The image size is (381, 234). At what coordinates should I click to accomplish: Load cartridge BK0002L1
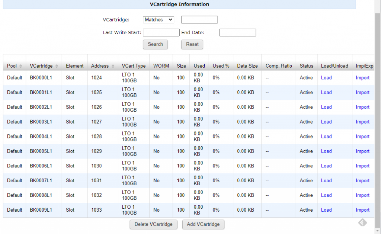click(x=326, y=107)
